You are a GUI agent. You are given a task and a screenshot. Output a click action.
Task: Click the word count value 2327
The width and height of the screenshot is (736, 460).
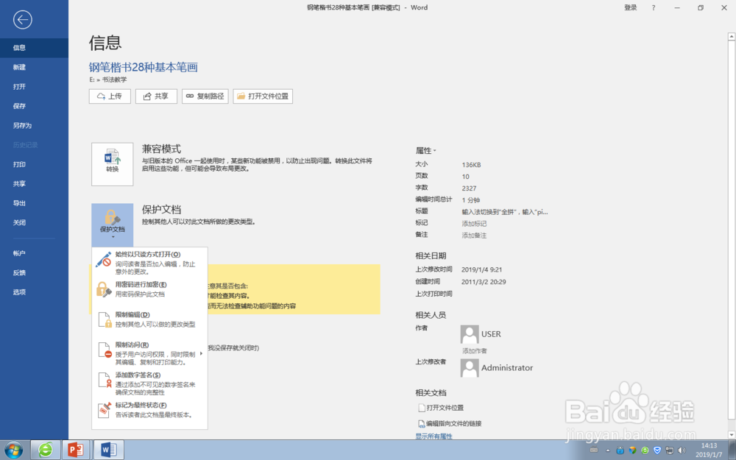point(469,188)
